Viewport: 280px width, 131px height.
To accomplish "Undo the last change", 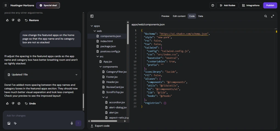I will [30, 103].
